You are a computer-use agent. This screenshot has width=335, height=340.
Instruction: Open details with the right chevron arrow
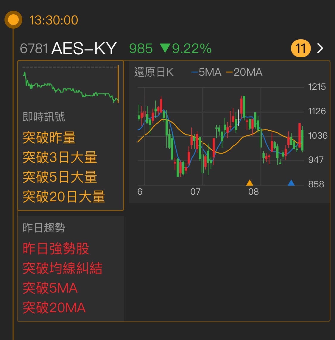point(320,48)
